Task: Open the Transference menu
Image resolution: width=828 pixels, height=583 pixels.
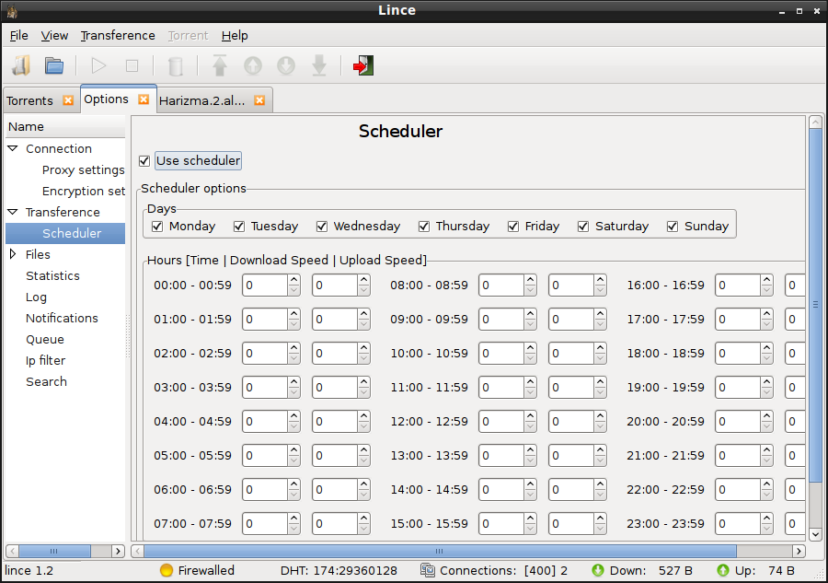Action: point(118,35)
